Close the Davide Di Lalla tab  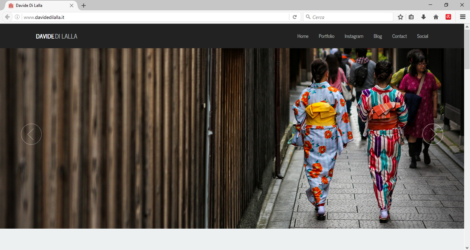pyautogui.click(x=72, y=6)
